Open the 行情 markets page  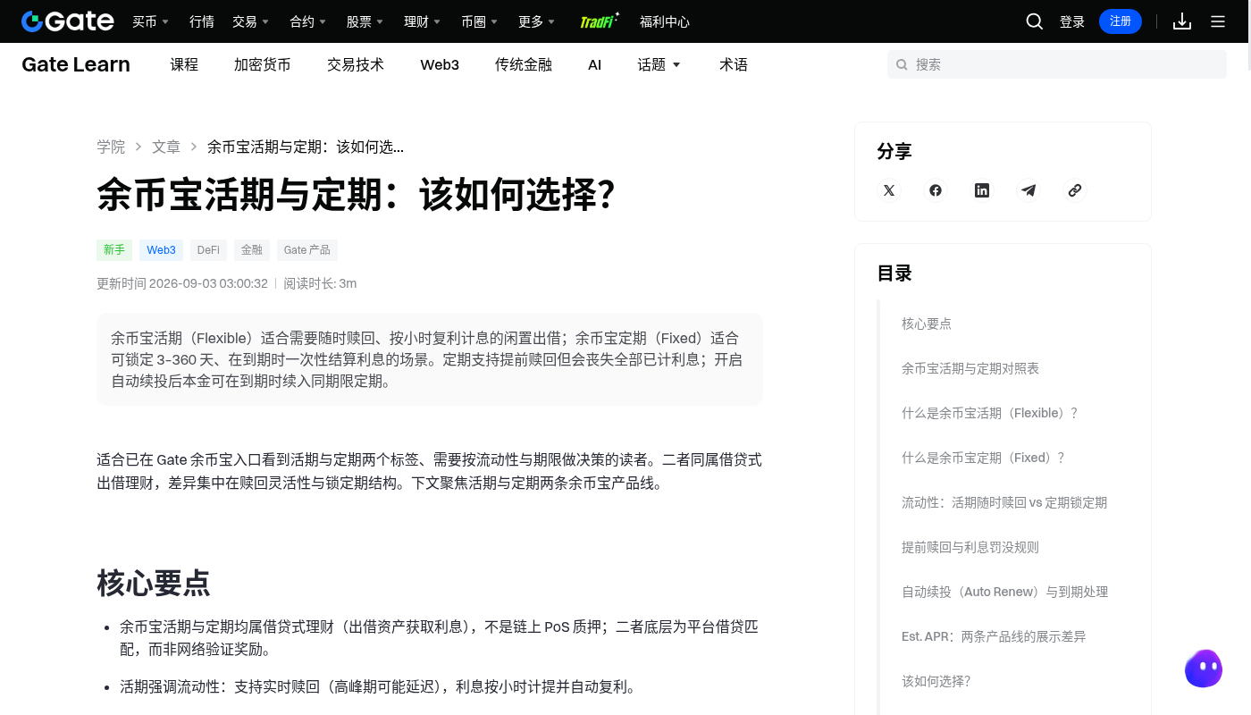pyautogui.click(x=202, y=21)
